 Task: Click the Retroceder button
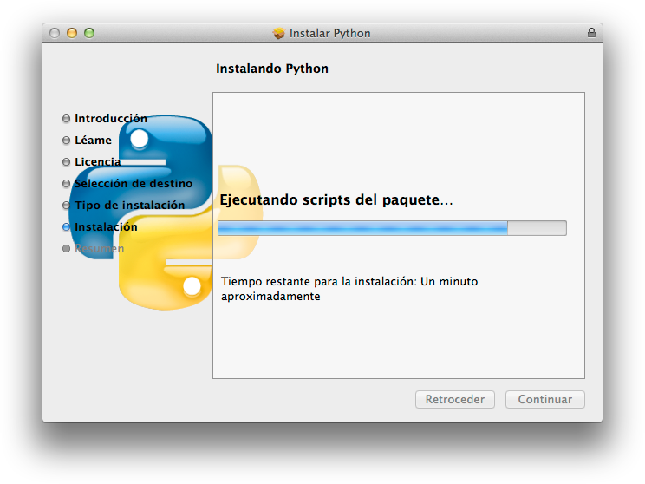[x=455, y=399]
